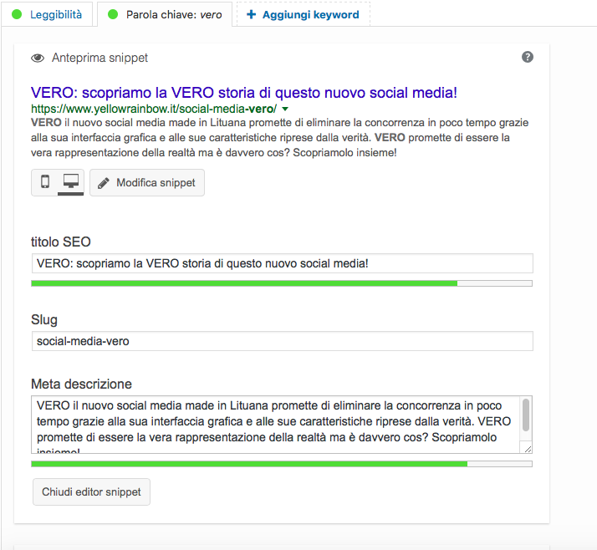
Task: Click Chiudi editor snippet button
Action: (91, 491)
